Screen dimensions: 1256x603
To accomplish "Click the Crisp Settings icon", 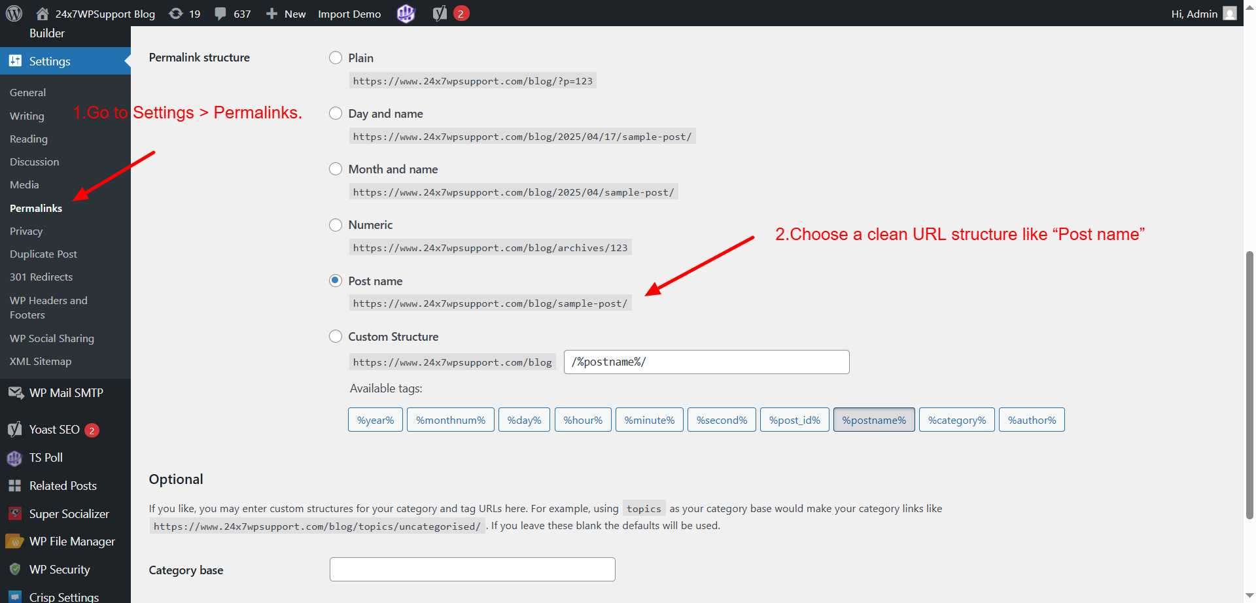I will [x=14, y=596].
